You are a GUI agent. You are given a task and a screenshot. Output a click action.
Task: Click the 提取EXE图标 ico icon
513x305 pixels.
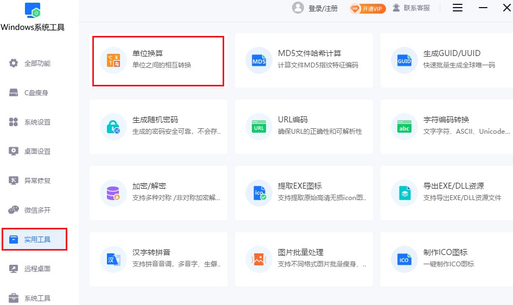pyautogui.click(x=259, y=192)
